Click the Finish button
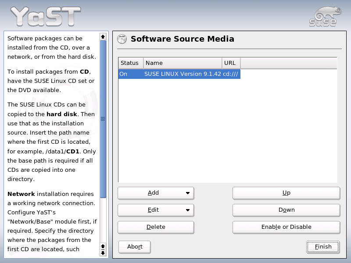Viewport: 351px width, 263px height. [323, 247]
